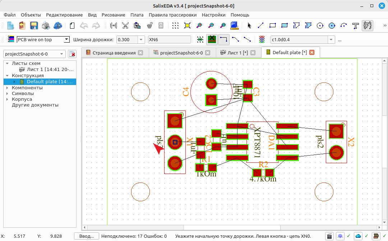Select the text T tool
Viewport: 388px width, 241px height.
[356, 26]
